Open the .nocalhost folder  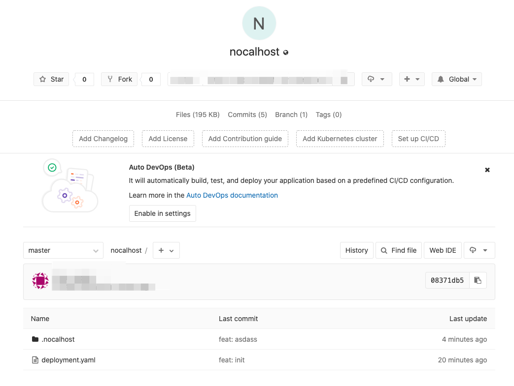[59, 339]
